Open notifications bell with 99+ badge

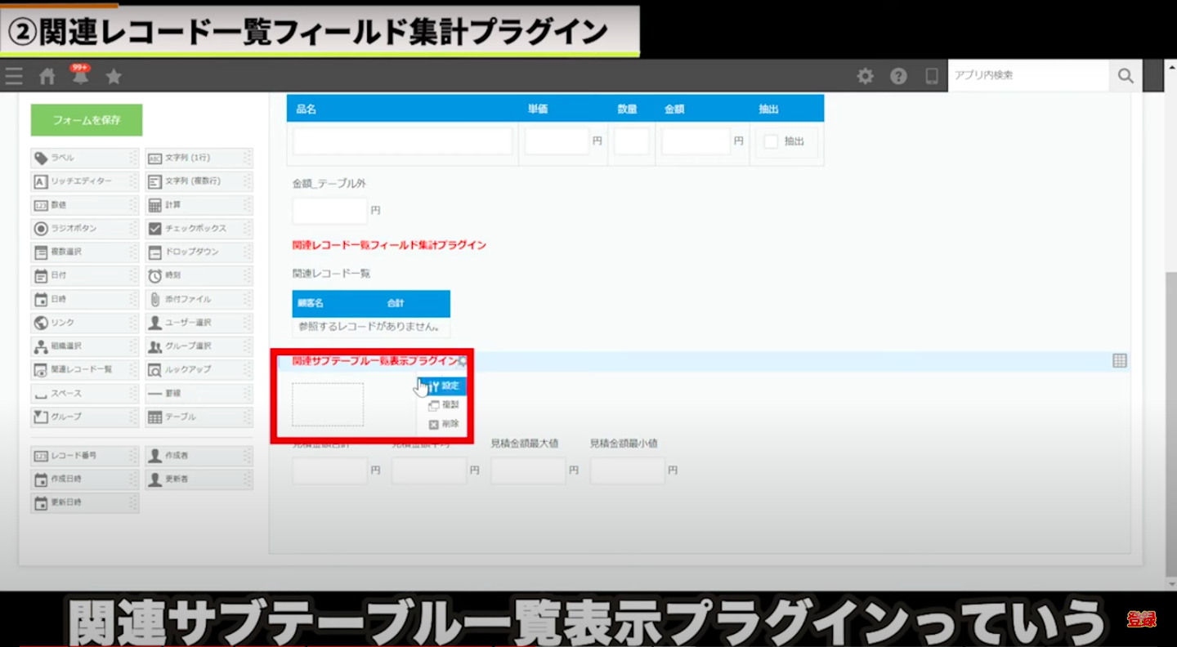click(x=80, y=75)
